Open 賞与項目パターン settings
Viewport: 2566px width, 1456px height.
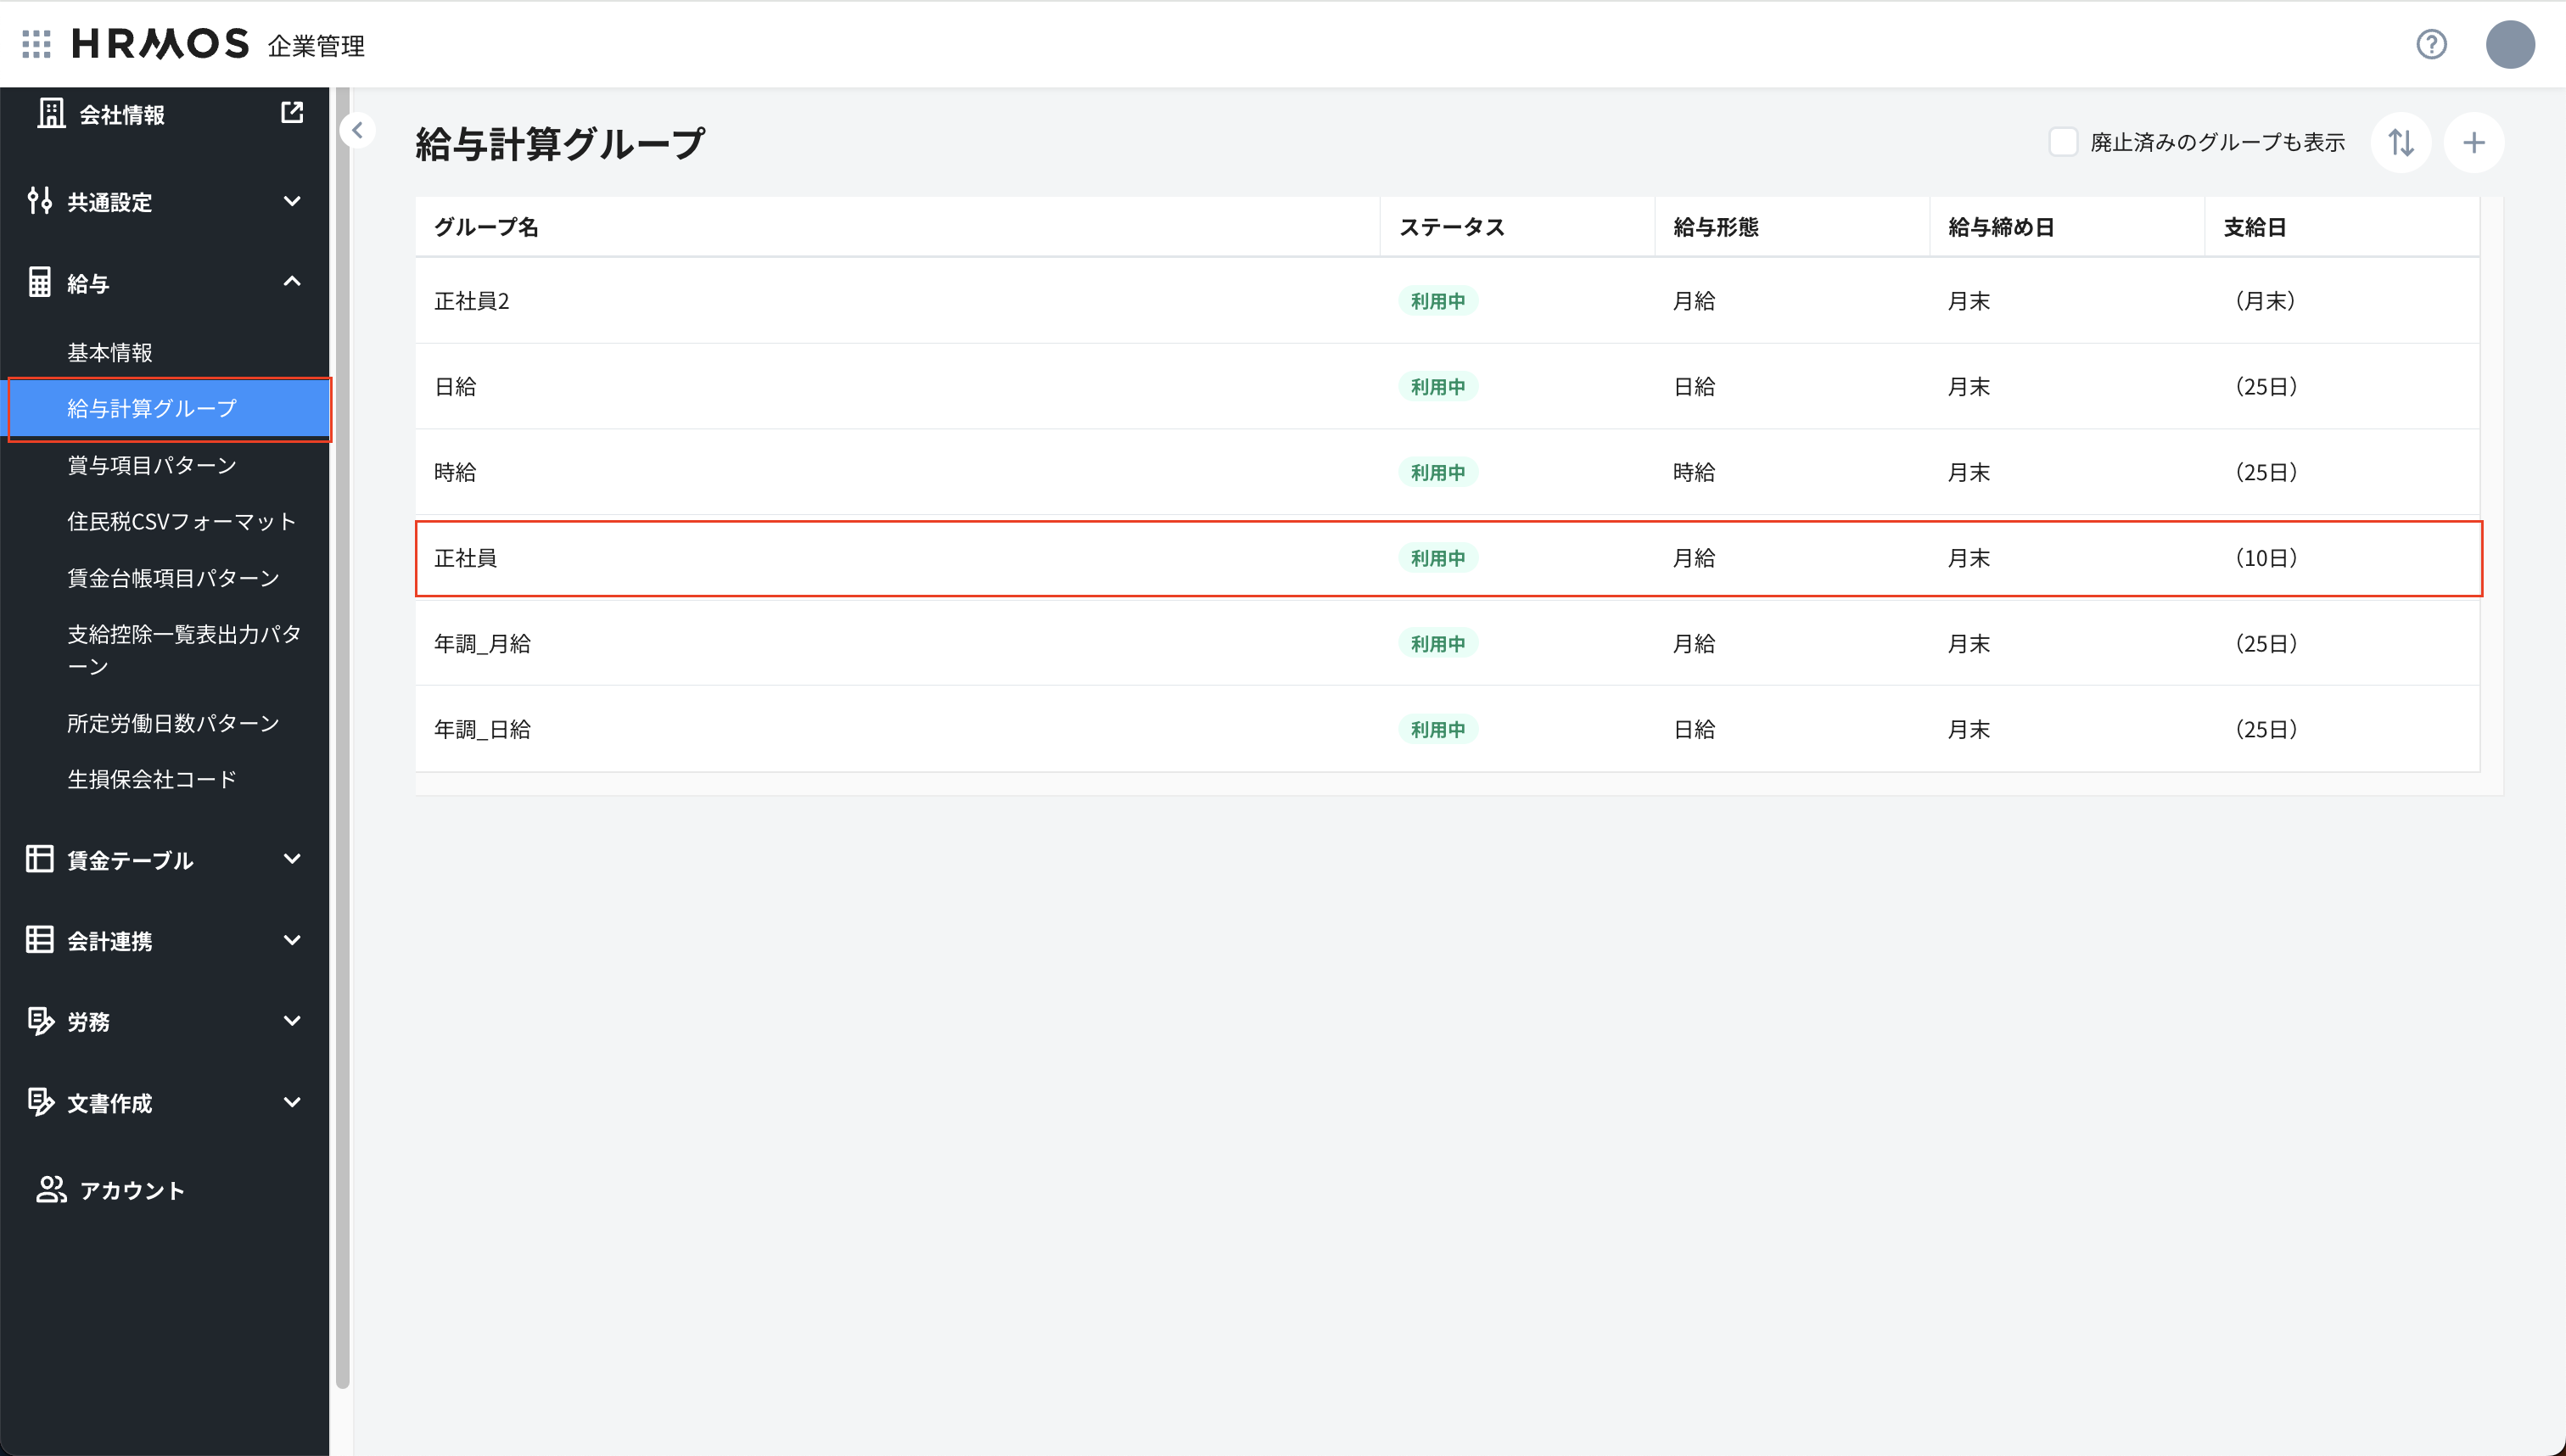(x=151, y=465)
